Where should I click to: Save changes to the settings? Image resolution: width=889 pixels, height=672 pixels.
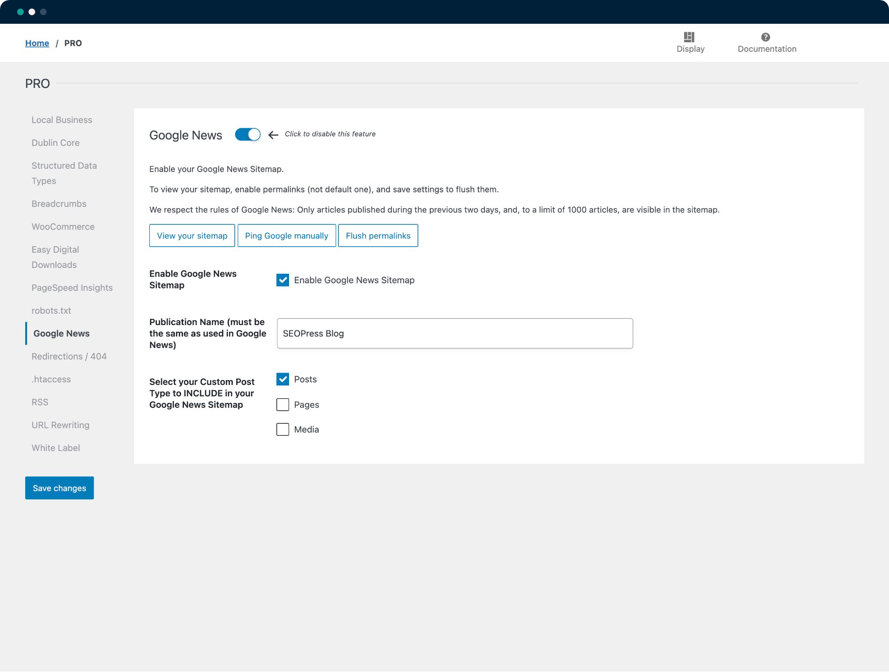[x=59, y=488]
